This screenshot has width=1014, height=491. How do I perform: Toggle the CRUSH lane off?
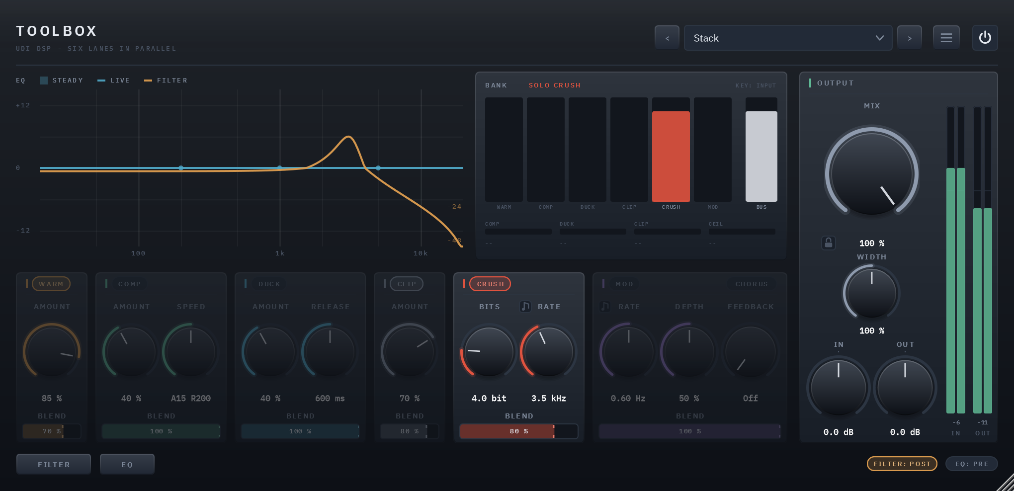(490, 284)
